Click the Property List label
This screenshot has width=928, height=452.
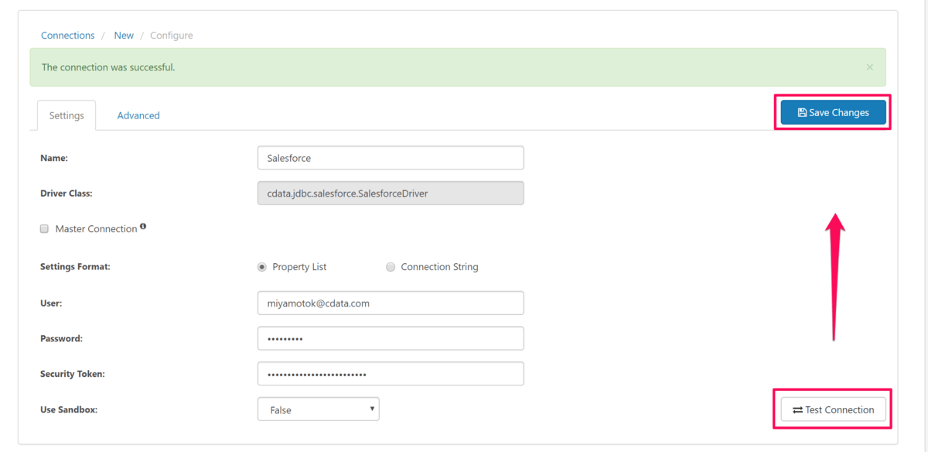[299, 267]
